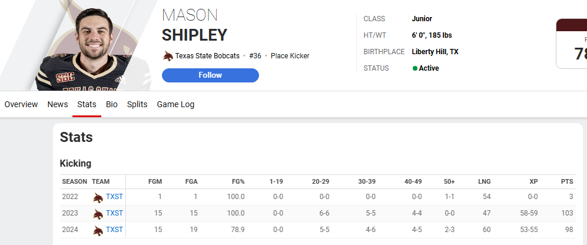The width and height of the screenshot is (587, 245).
Task: Click TXST link for 2024 season
Action: click(x=114, y=230)
